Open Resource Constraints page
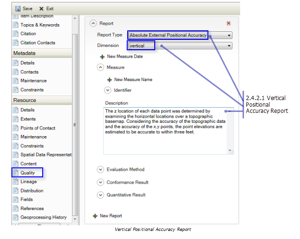 (x=32, y=146)
